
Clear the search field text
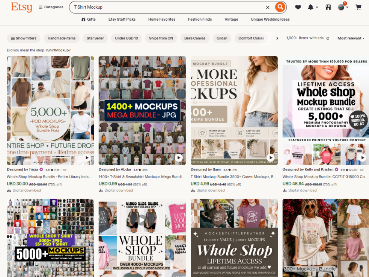[x=268, y=7]
